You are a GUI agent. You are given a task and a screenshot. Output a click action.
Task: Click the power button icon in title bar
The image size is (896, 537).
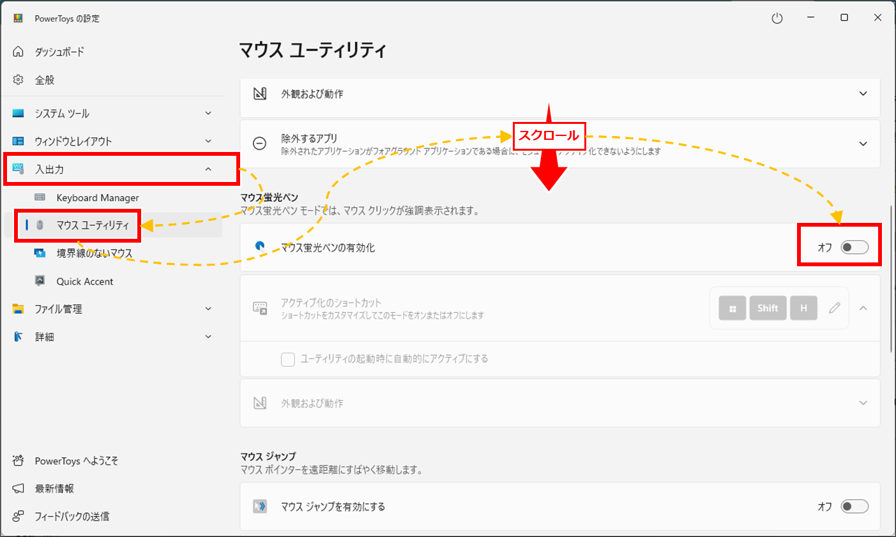(x=777, y=18)
